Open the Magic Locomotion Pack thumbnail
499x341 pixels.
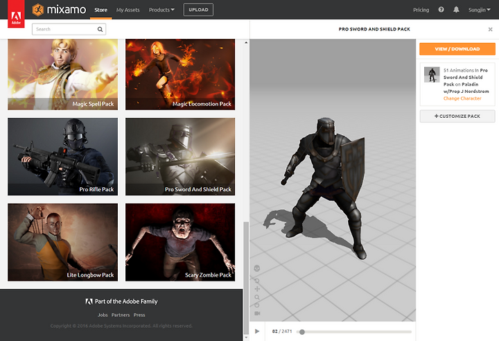[x=180, y=74]
